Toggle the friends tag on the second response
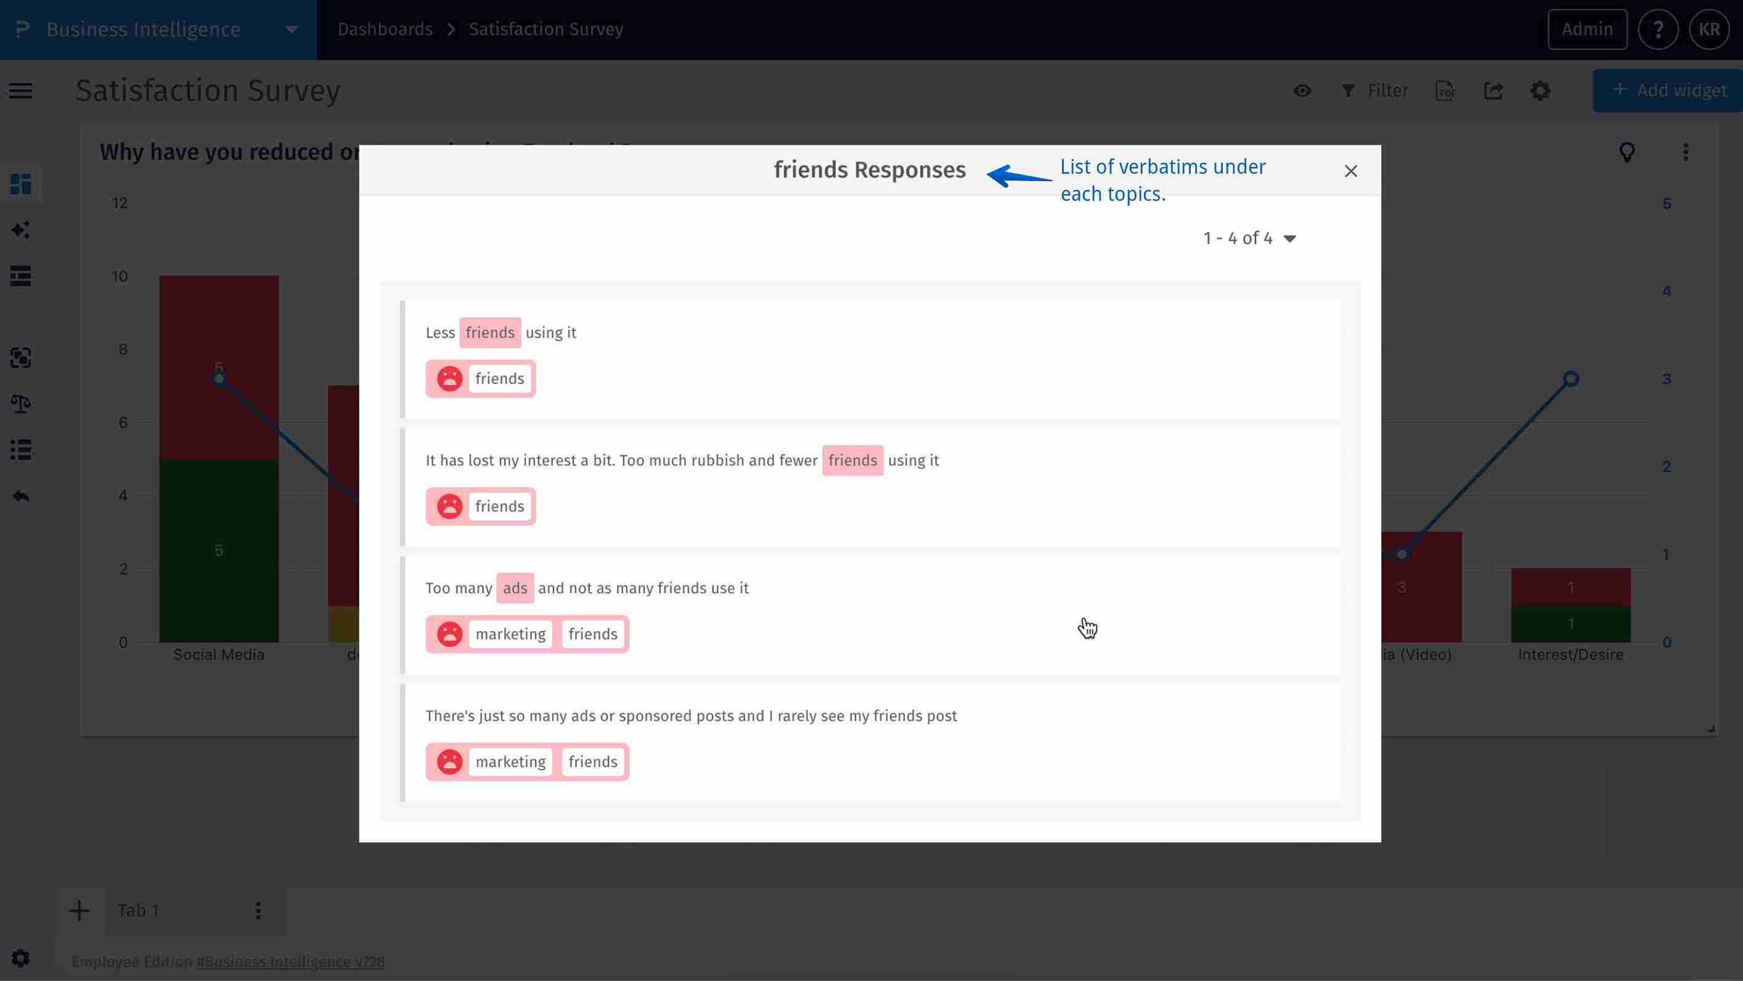The image size is (1743, 981). (x=499, y=505)
